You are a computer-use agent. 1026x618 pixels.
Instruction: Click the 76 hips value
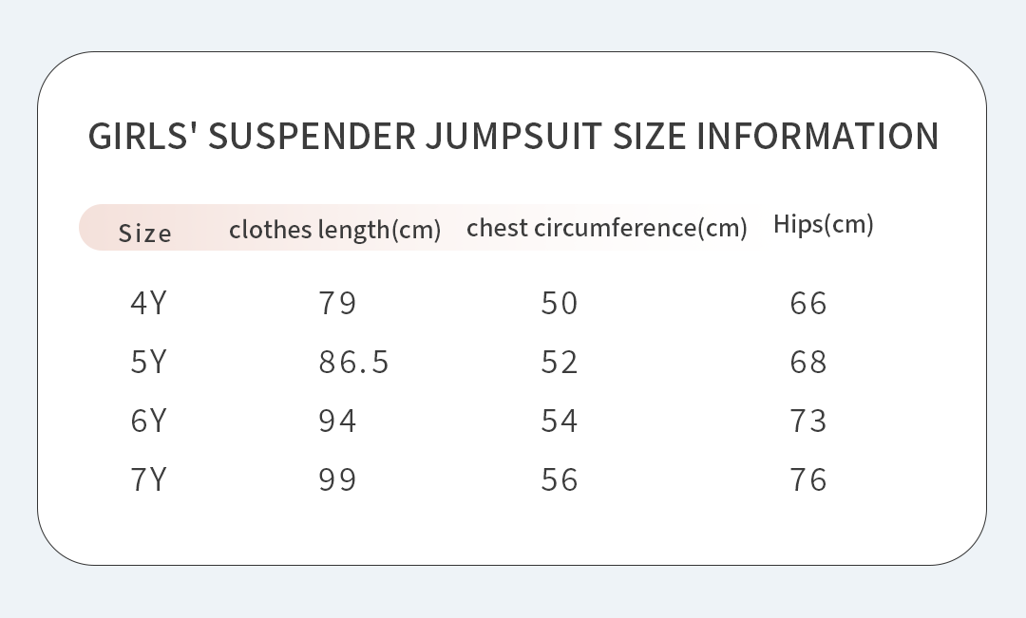point(808,479)
